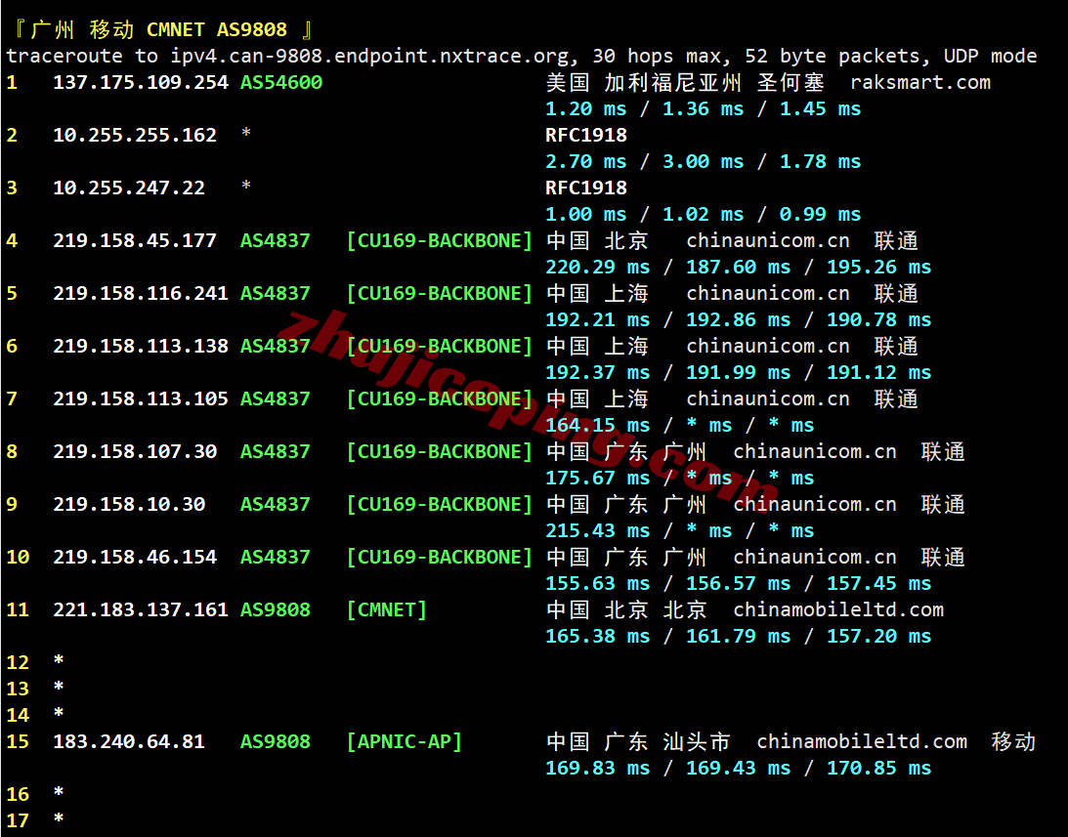Click the IP address 10.255.255.162
The image size is (1068, 837).
pos(134,136)
